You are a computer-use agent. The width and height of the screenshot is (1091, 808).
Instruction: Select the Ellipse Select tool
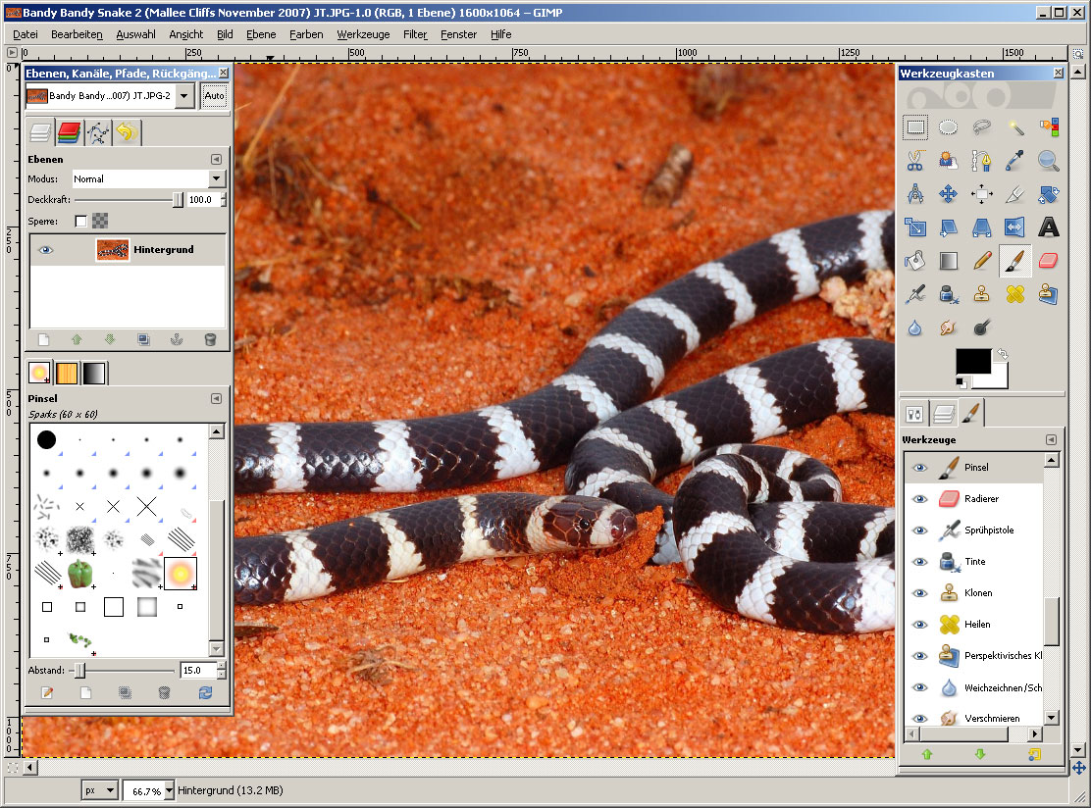click(x=948, y=127)
